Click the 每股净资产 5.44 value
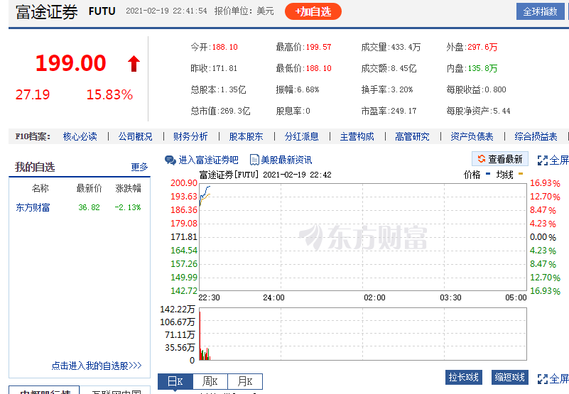This screenshot has width=569, height=394. (x=502, y=111)
